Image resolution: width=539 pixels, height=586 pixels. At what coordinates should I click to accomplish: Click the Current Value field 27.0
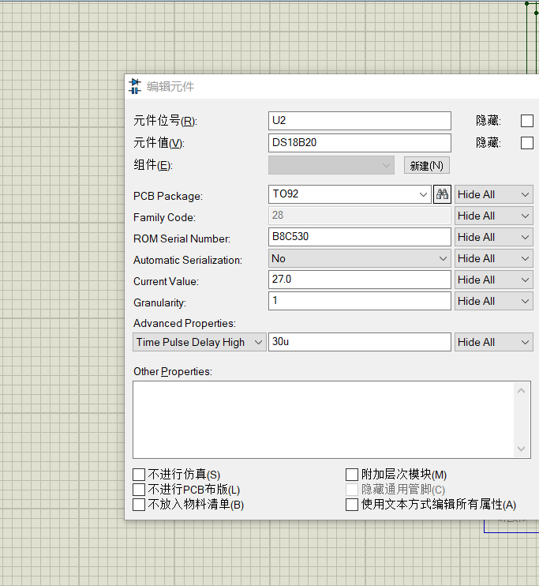(359, 280)
